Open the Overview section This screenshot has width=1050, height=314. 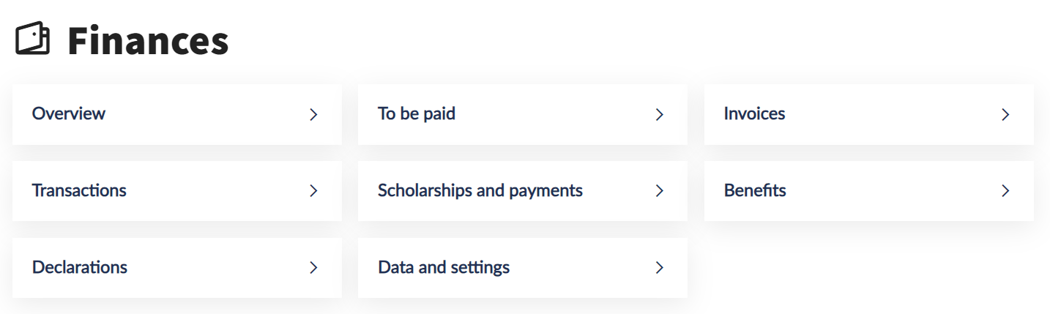(x=69, y=113)
